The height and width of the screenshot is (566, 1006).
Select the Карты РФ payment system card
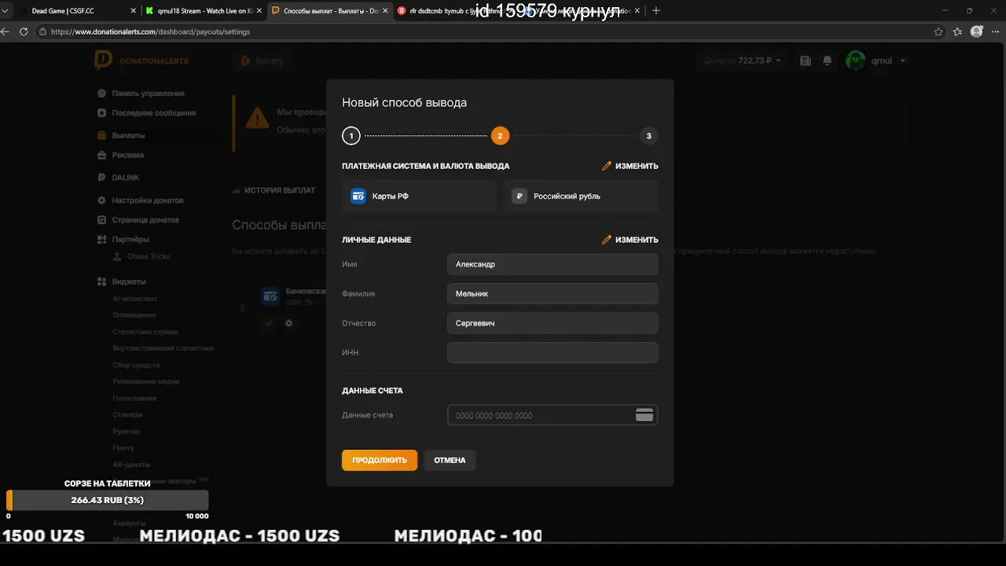coord(420,196)
